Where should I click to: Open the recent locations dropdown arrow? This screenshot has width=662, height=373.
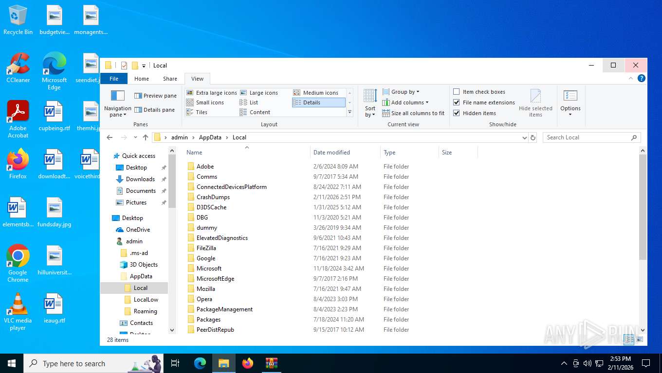135,137
